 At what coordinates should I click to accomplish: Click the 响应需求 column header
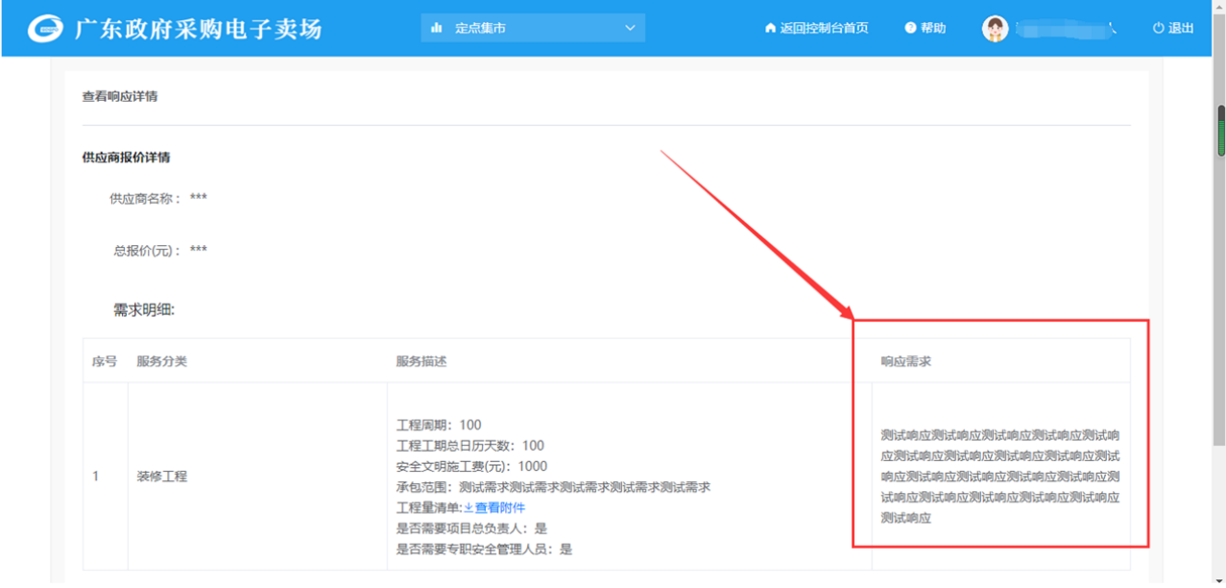coord(905,362)
